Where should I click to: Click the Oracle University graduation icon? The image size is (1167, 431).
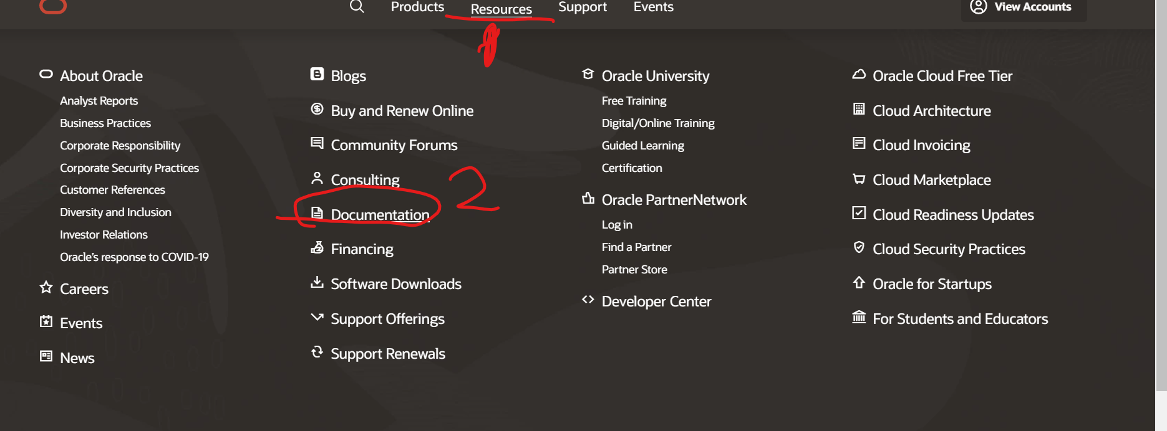click(588, 74)
